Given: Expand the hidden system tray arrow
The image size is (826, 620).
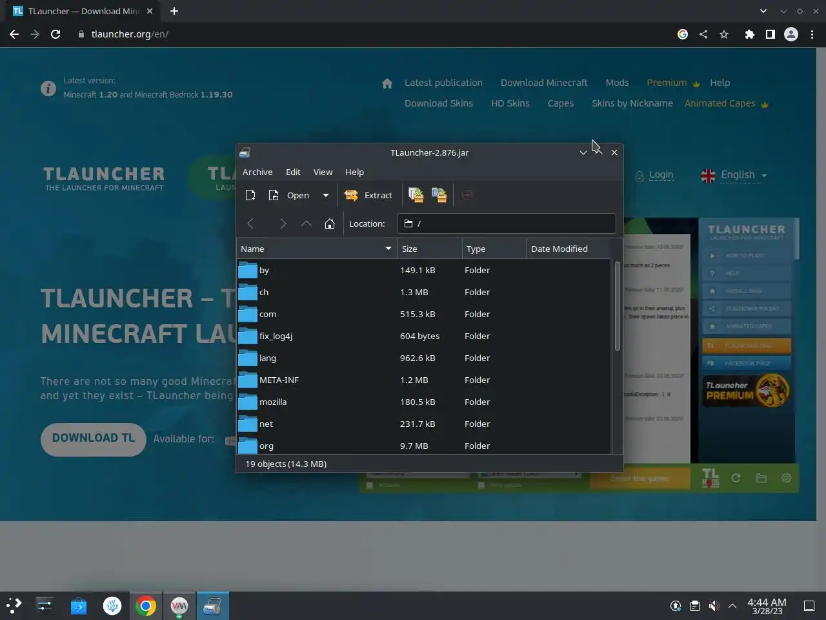Looking at the screenshot, I should (732, 606).
